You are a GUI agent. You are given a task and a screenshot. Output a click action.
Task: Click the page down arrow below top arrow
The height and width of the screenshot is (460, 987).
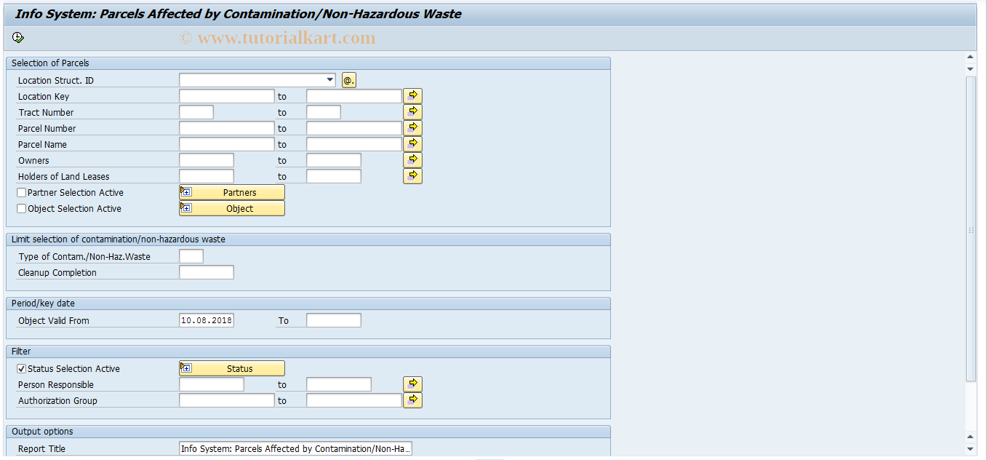pyautogui.click(x=970, y=68)
